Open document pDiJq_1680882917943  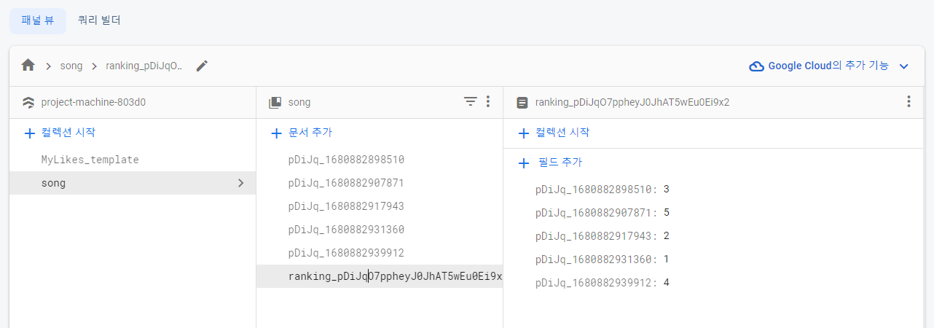tap(346, 206)
